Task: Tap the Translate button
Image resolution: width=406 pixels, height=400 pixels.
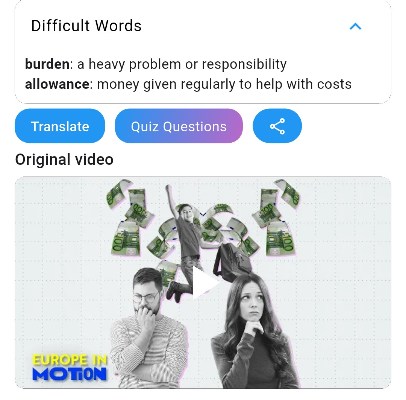Action: [60, 126]
